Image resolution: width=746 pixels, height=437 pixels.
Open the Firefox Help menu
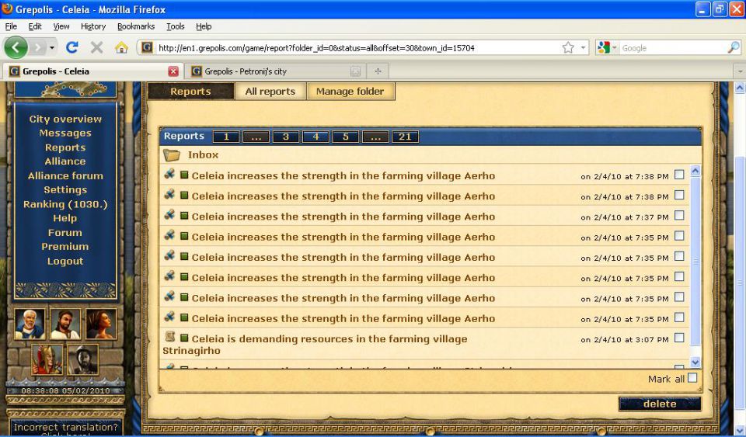pos(204,26)
